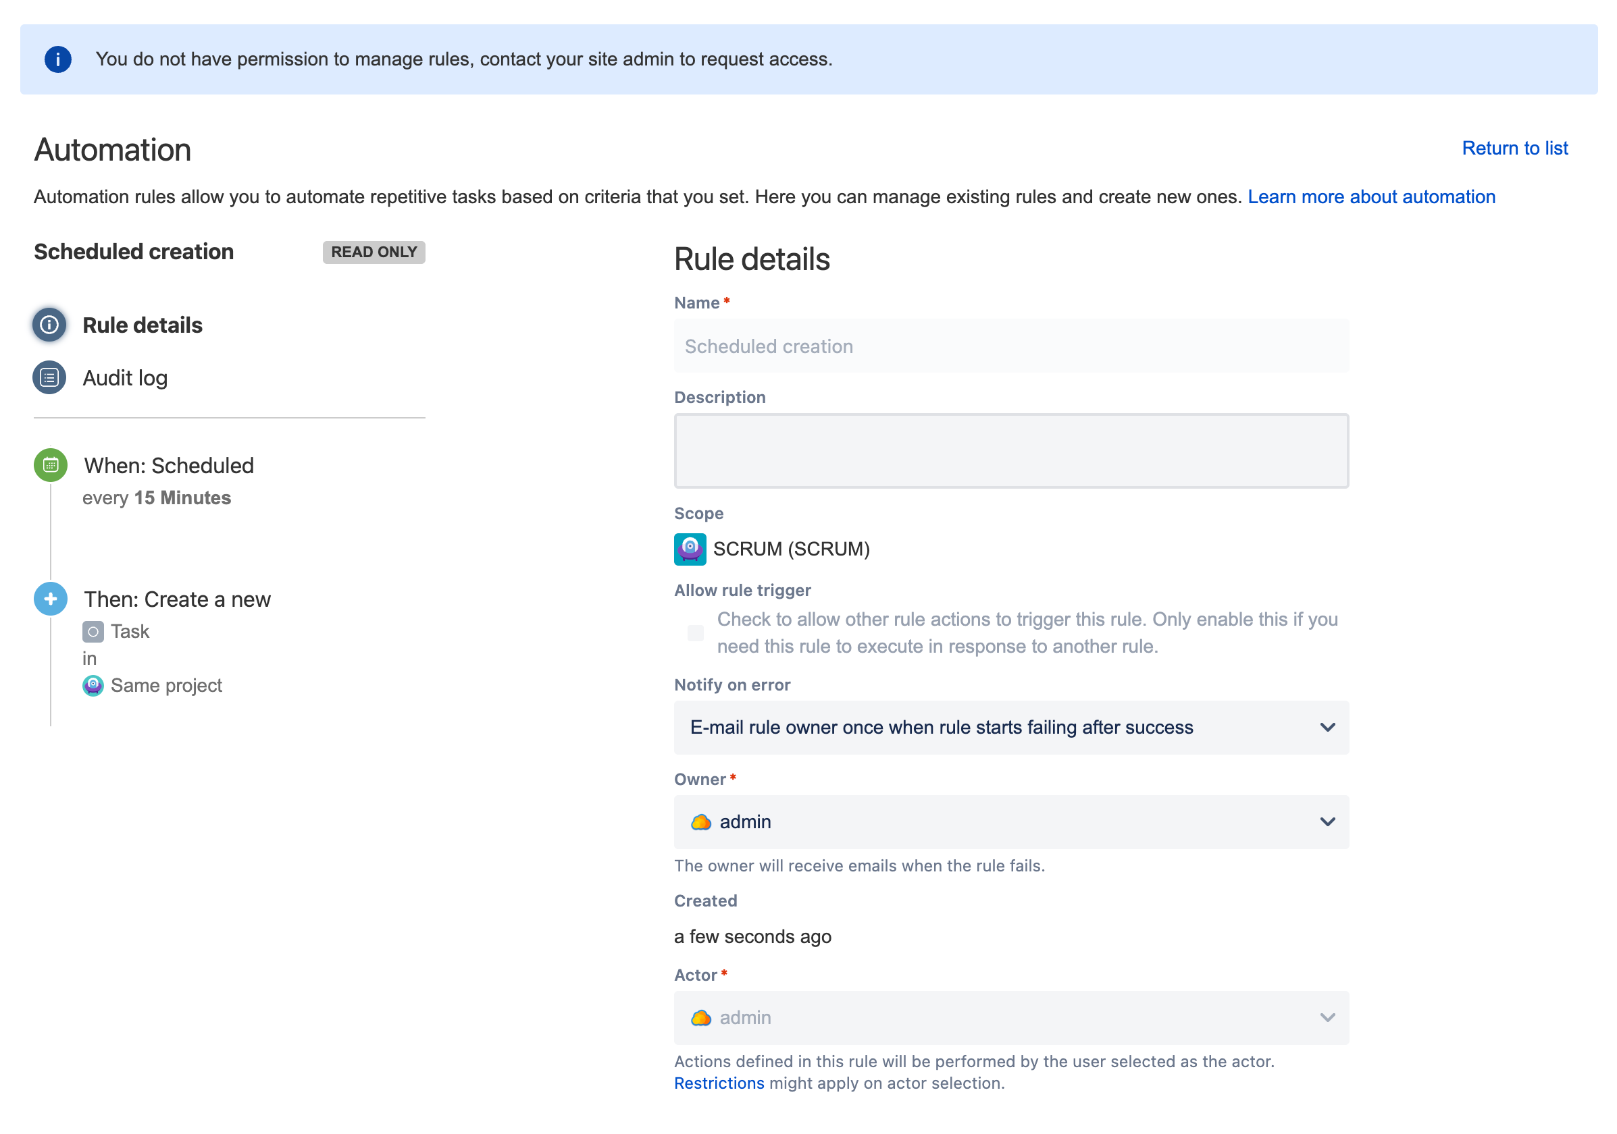Screen dimensions: 1617x1134
Task: Click the SCRUM project avatar under Scope
Action: pyautogui.click(x=690, y=549)
